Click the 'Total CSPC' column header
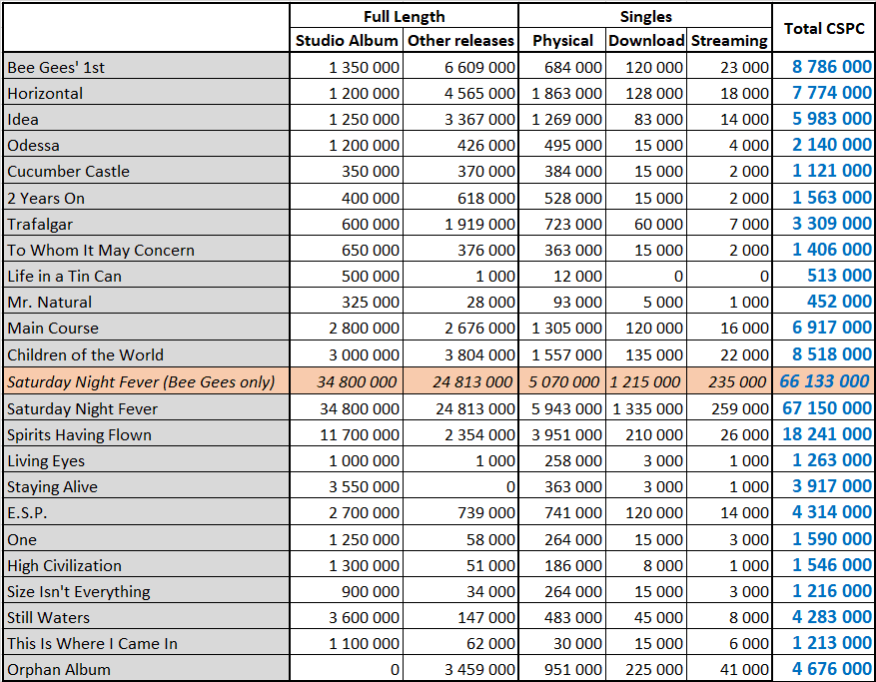The height and width of the screenshot is (682, 876). click(x=823, y=28)
